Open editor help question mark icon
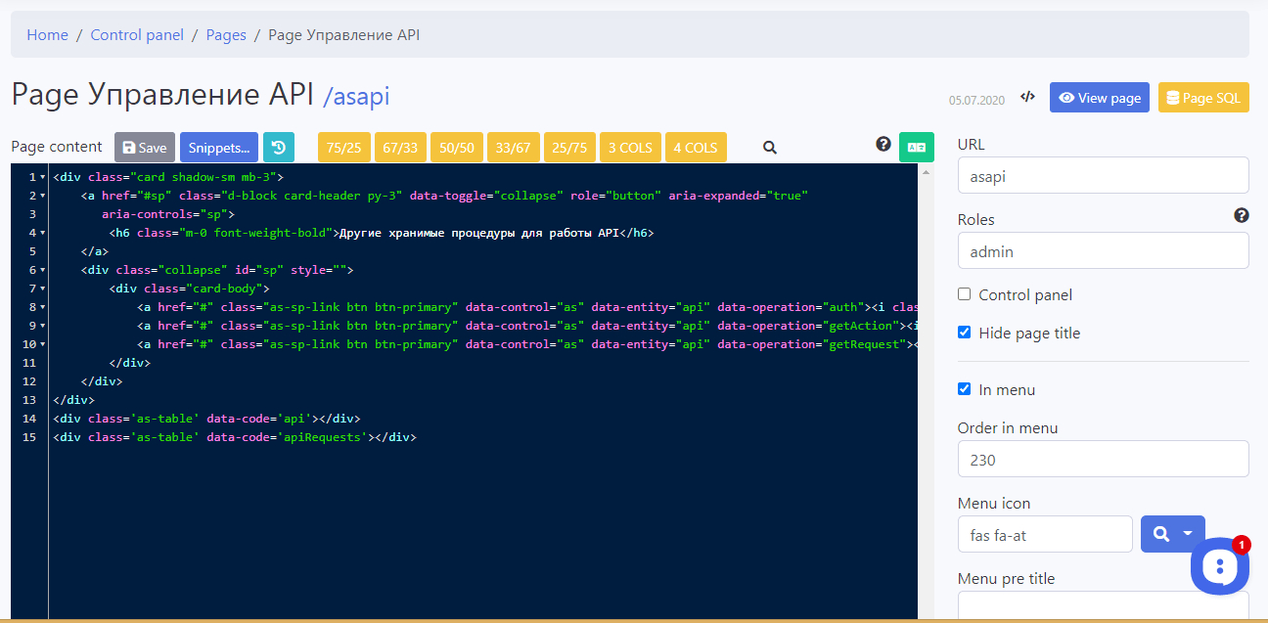 pyautogui.click(x=883, y=145)
